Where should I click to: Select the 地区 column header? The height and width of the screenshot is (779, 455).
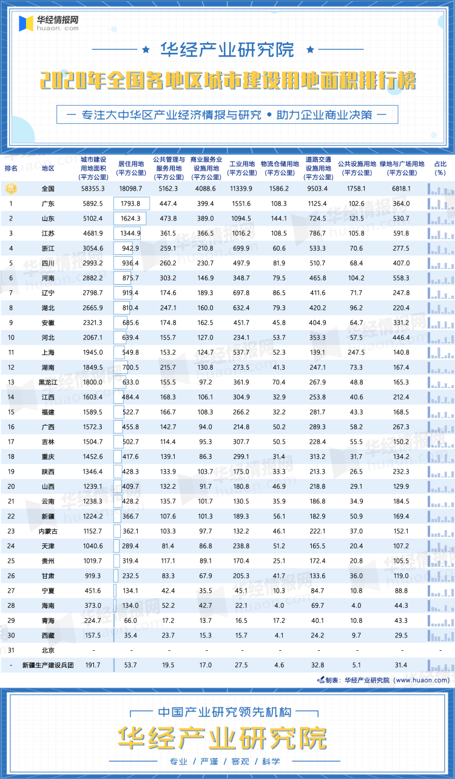click(x=48, y=168)
